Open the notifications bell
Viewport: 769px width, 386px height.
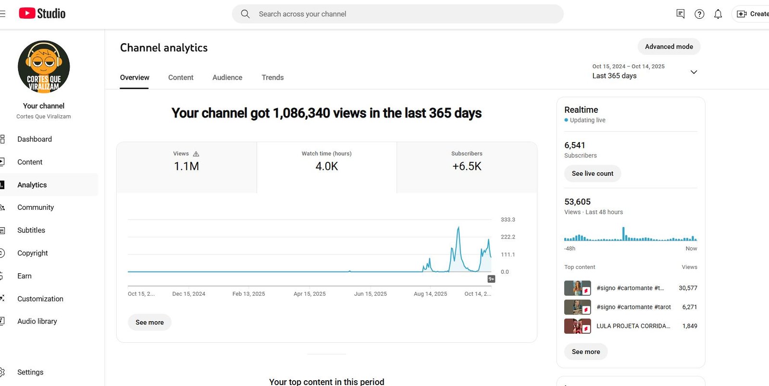point(718,14)
